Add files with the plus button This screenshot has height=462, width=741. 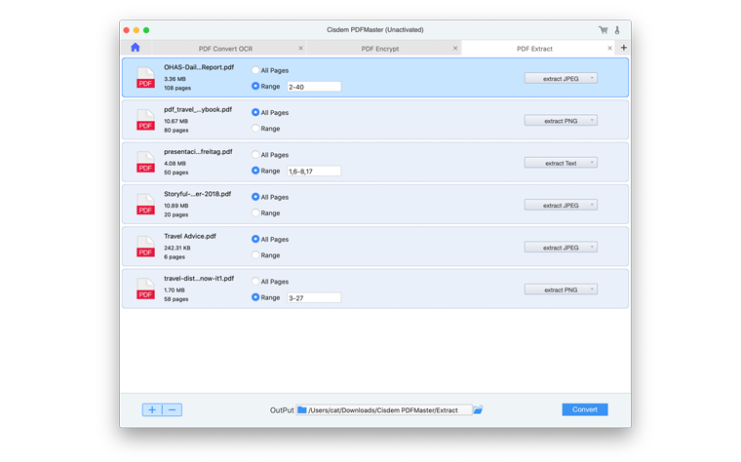(x=152, y=409)
